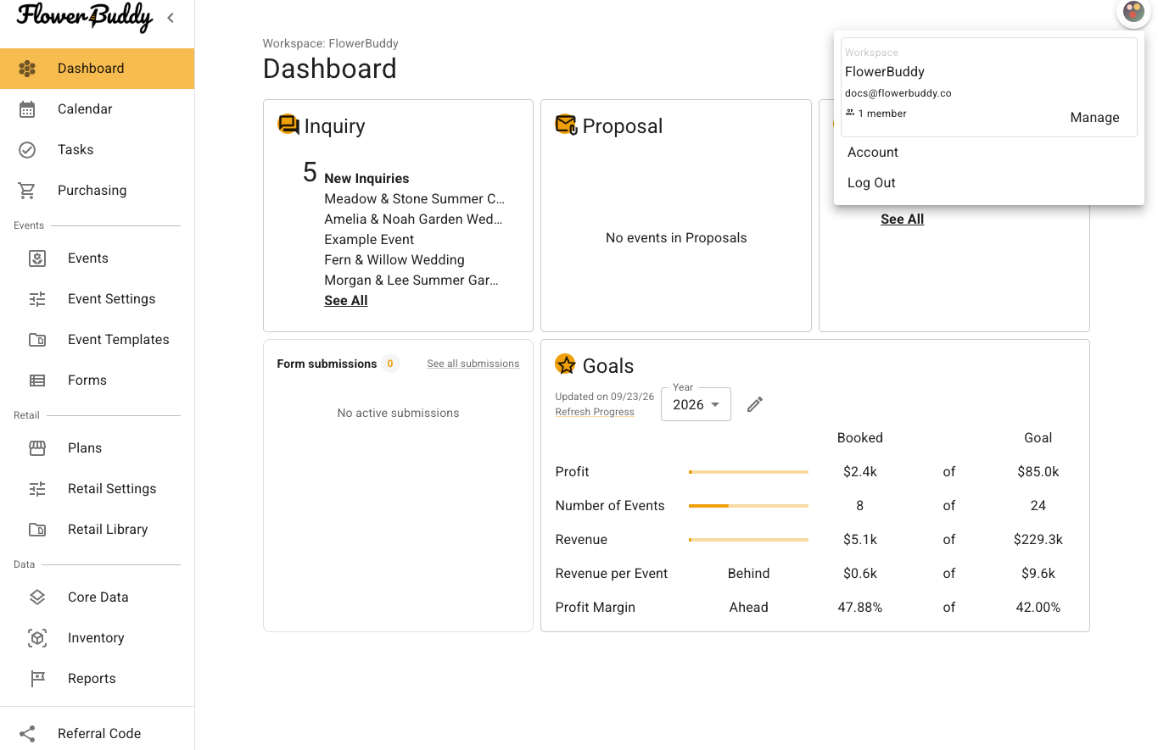
Task: Click the Number of Events progress bar
Action: pos(748,506)
